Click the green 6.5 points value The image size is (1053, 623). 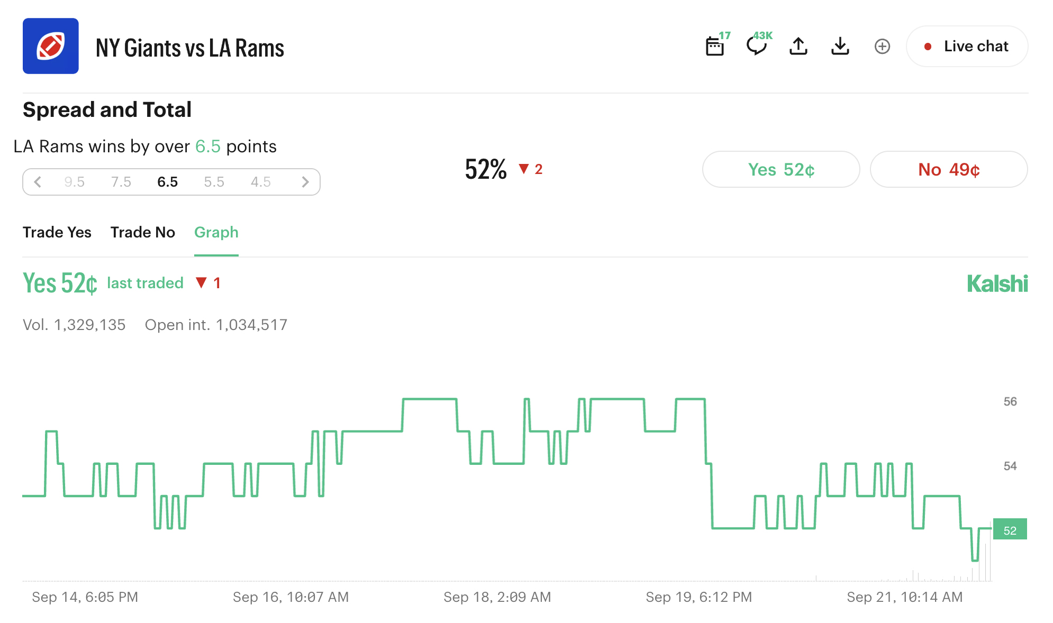pyautogui.click(x=208, y=146)
